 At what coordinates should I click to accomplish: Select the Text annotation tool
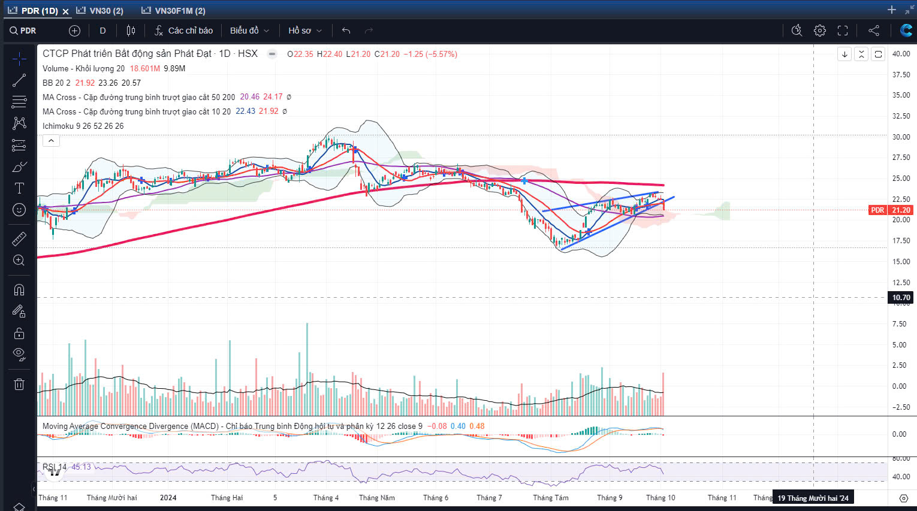click(x=19, y=188)
